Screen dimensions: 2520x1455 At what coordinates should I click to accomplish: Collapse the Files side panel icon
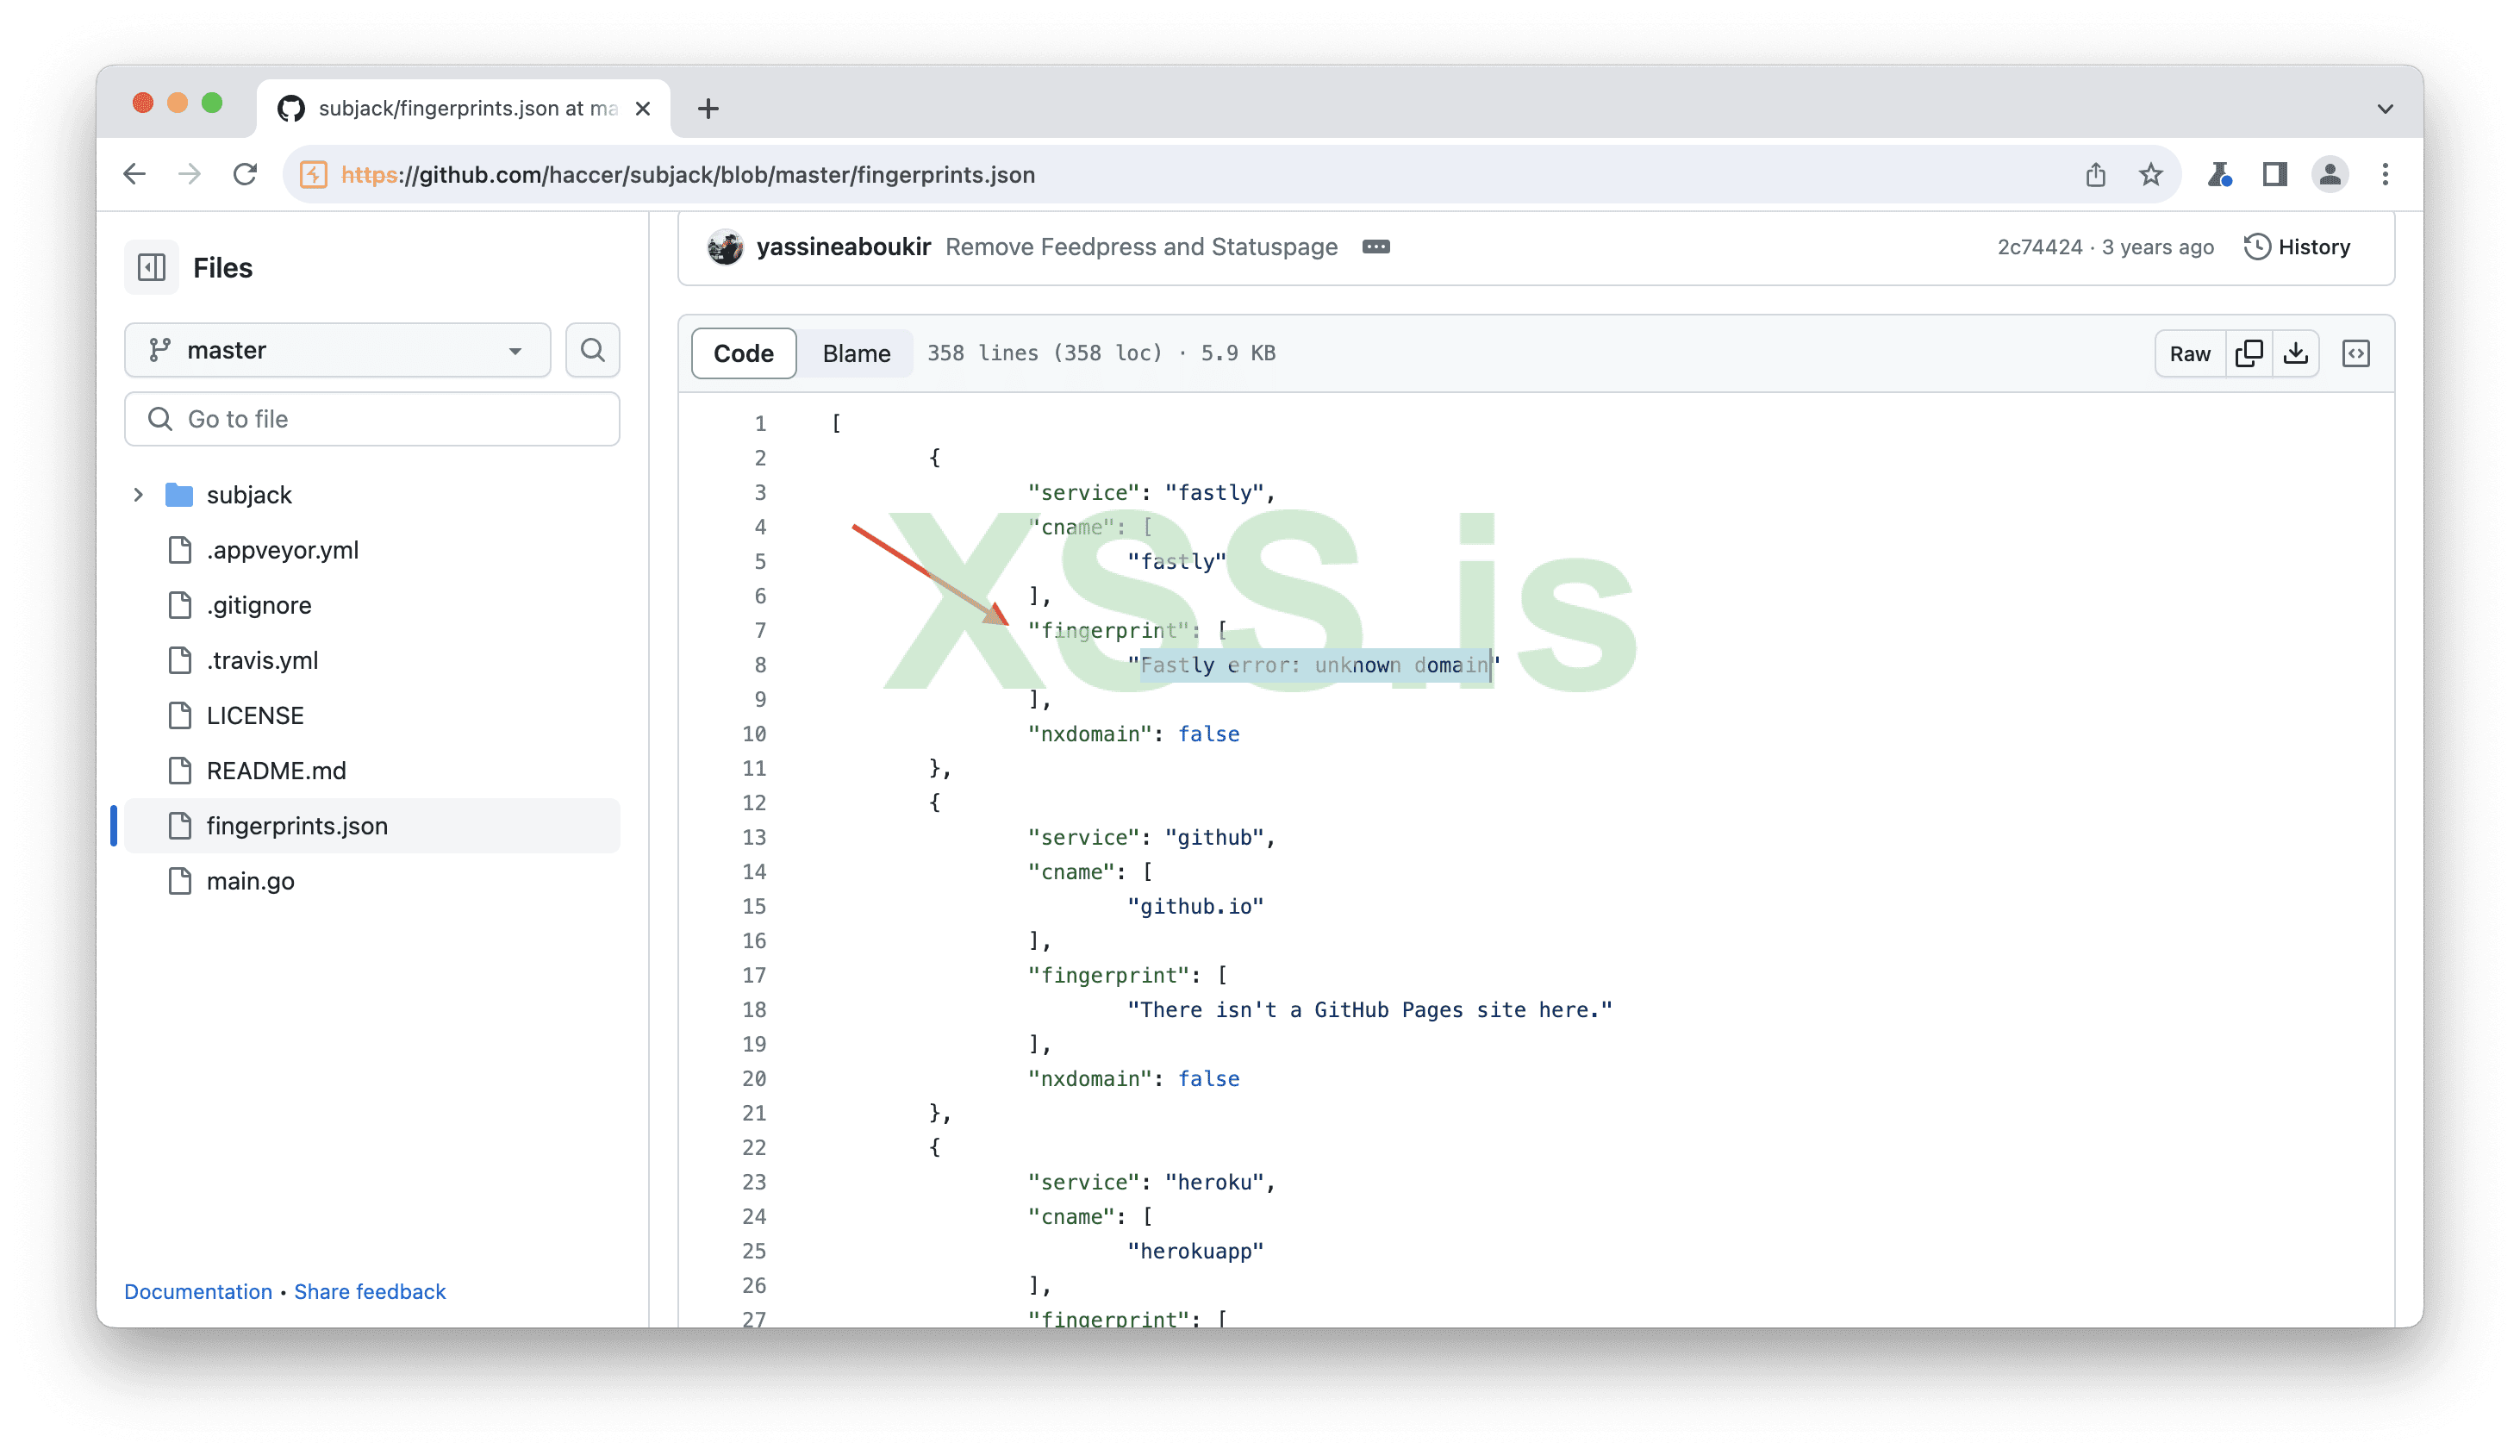[152, 267]
